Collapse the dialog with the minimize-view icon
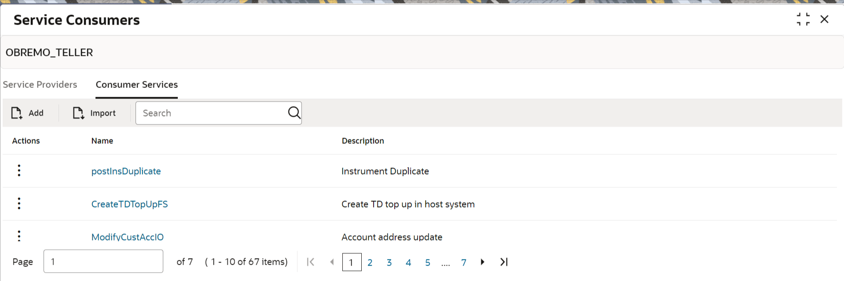This screenshot has height=281, width=844. (803, 19)
